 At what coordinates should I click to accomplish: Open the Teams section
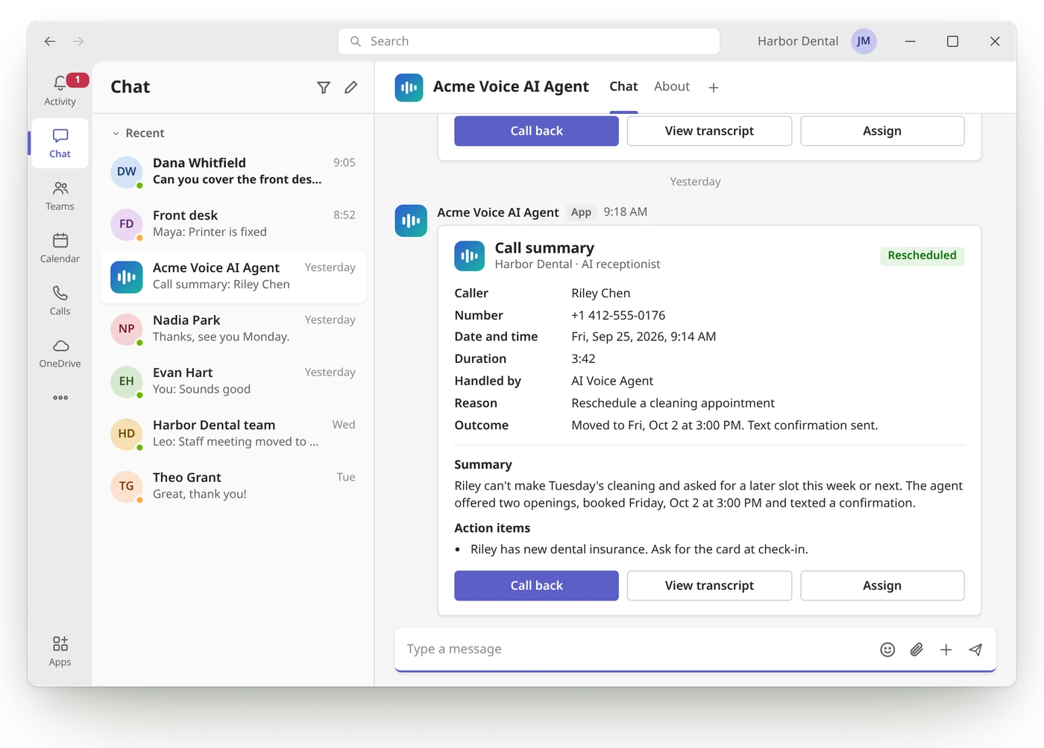point(60,196)
